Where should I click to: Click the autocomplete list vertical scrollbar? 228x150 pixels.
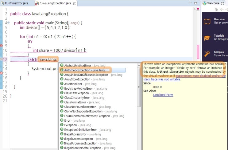coord(139,86)
